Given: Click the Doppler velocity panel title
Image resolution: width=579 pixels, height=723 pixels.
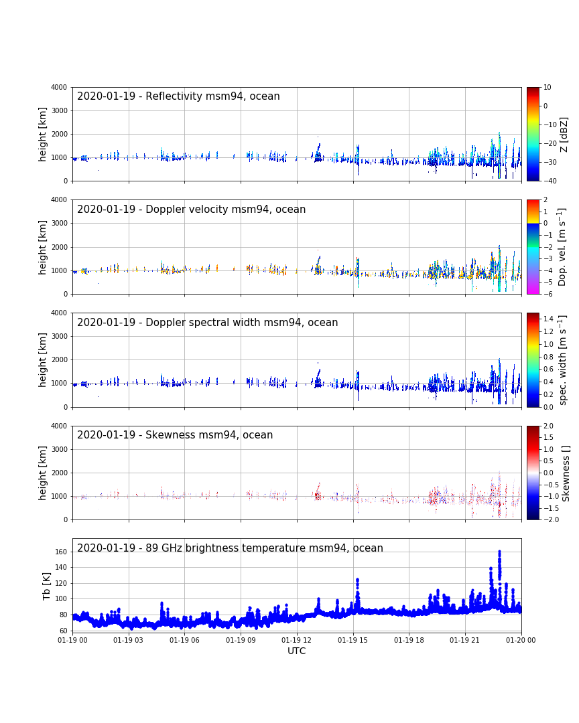Looking at the screenshot, I should click(191, 210).
